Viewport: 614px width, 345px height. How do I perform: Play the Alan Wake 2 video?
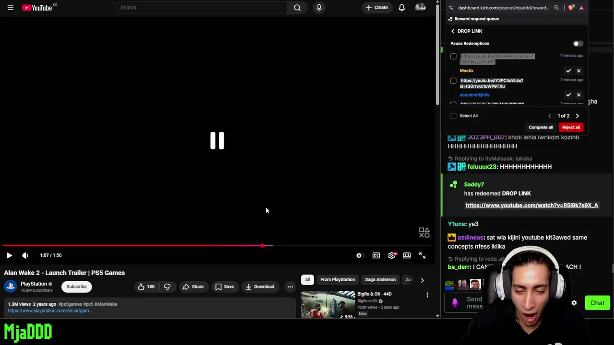tap(9, 255)
